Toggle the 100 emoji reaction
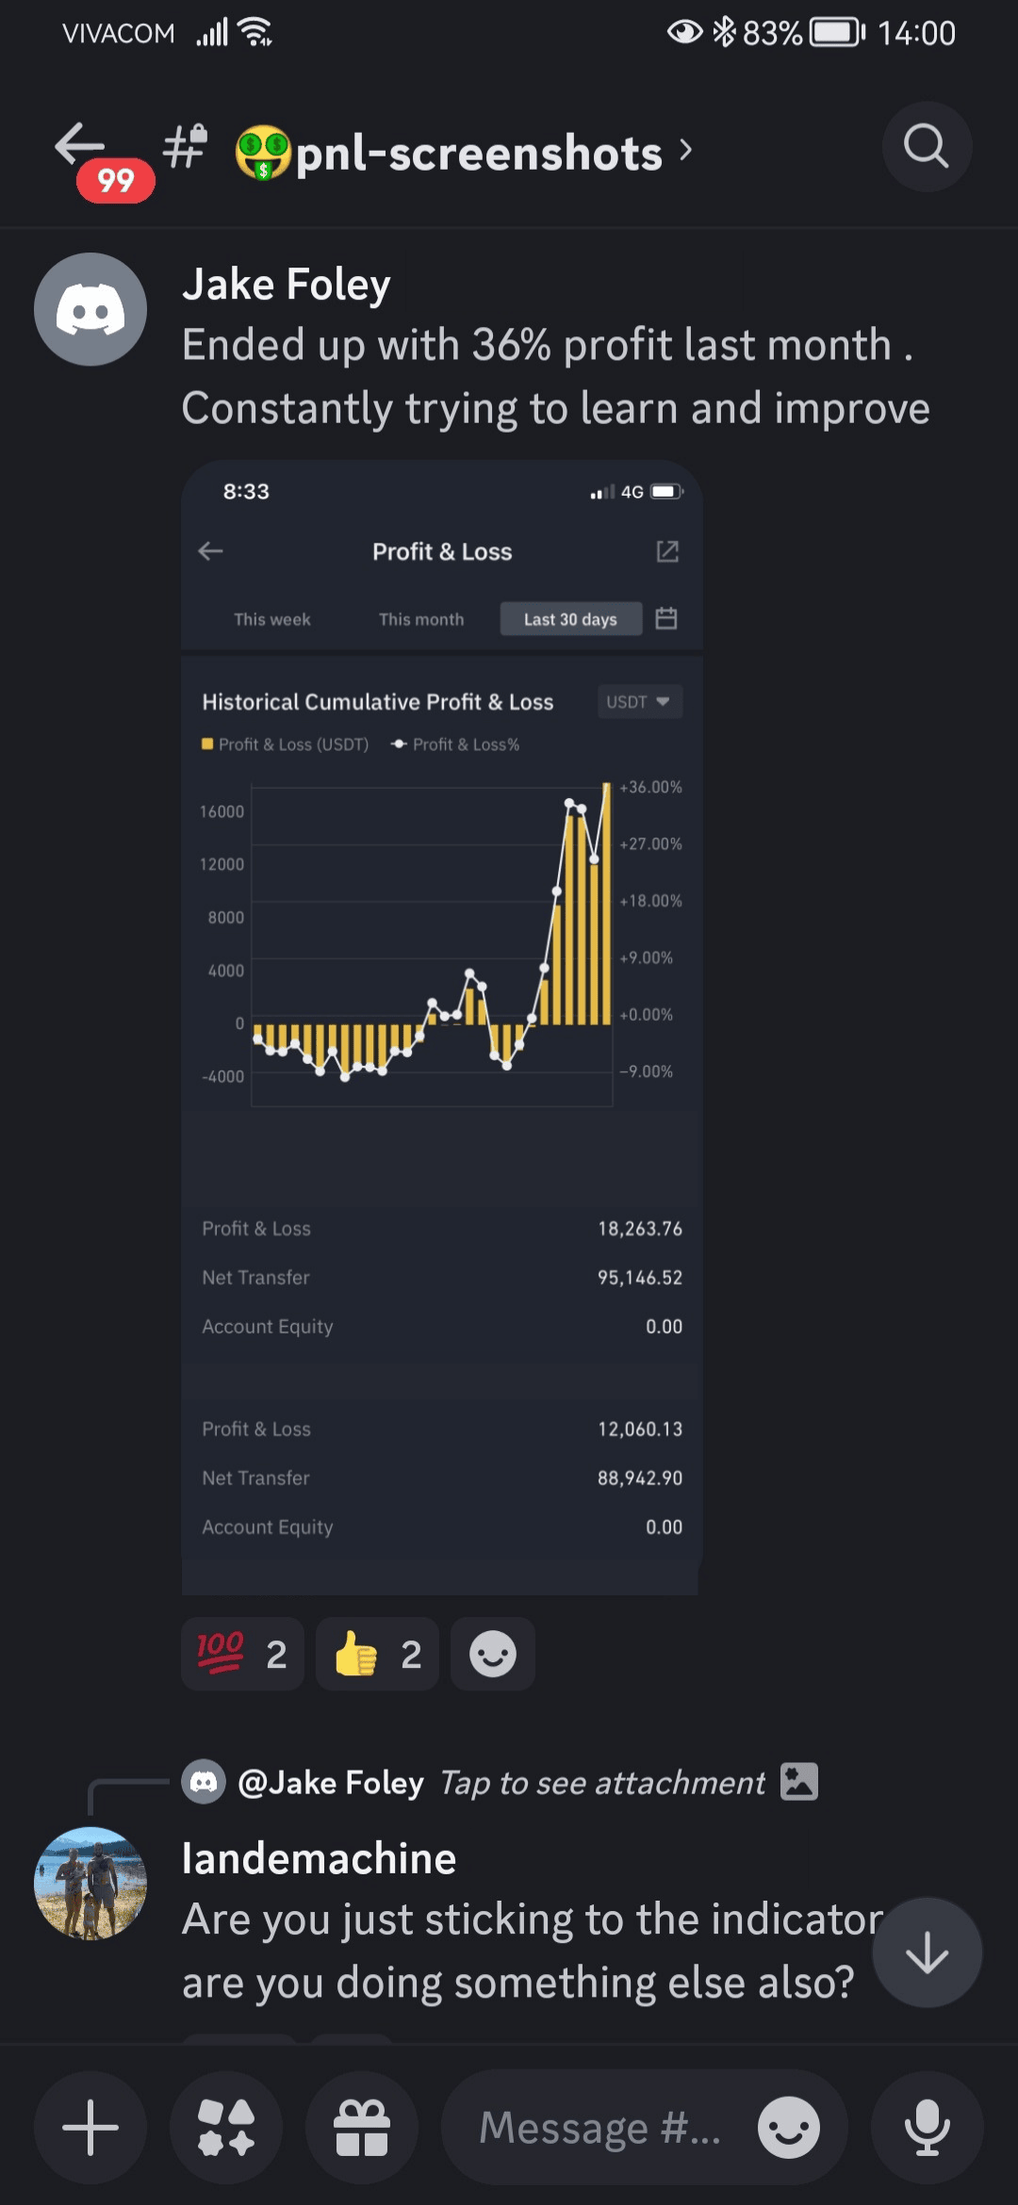The height and width of the screenshot is (2205, 1018). [242, 1654]
